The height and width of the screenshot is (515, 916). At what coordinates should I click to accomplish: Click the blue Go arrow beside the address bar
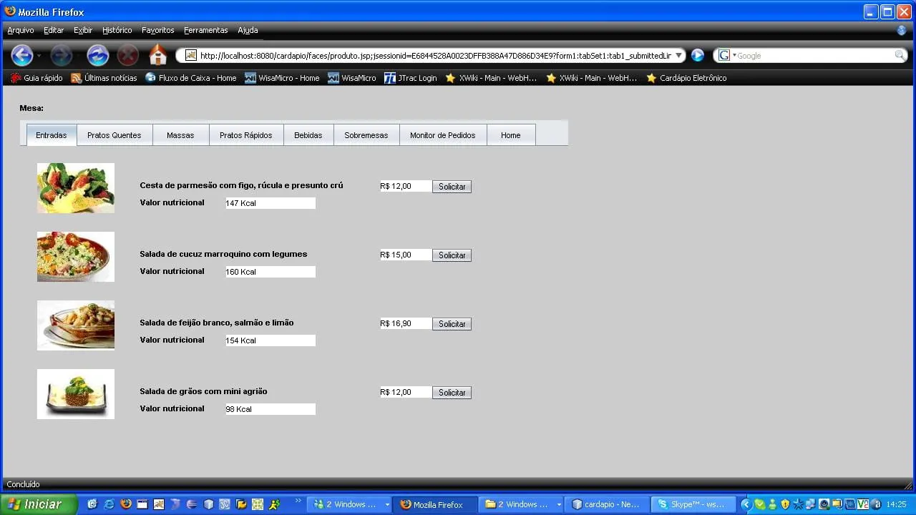point(698,55)
